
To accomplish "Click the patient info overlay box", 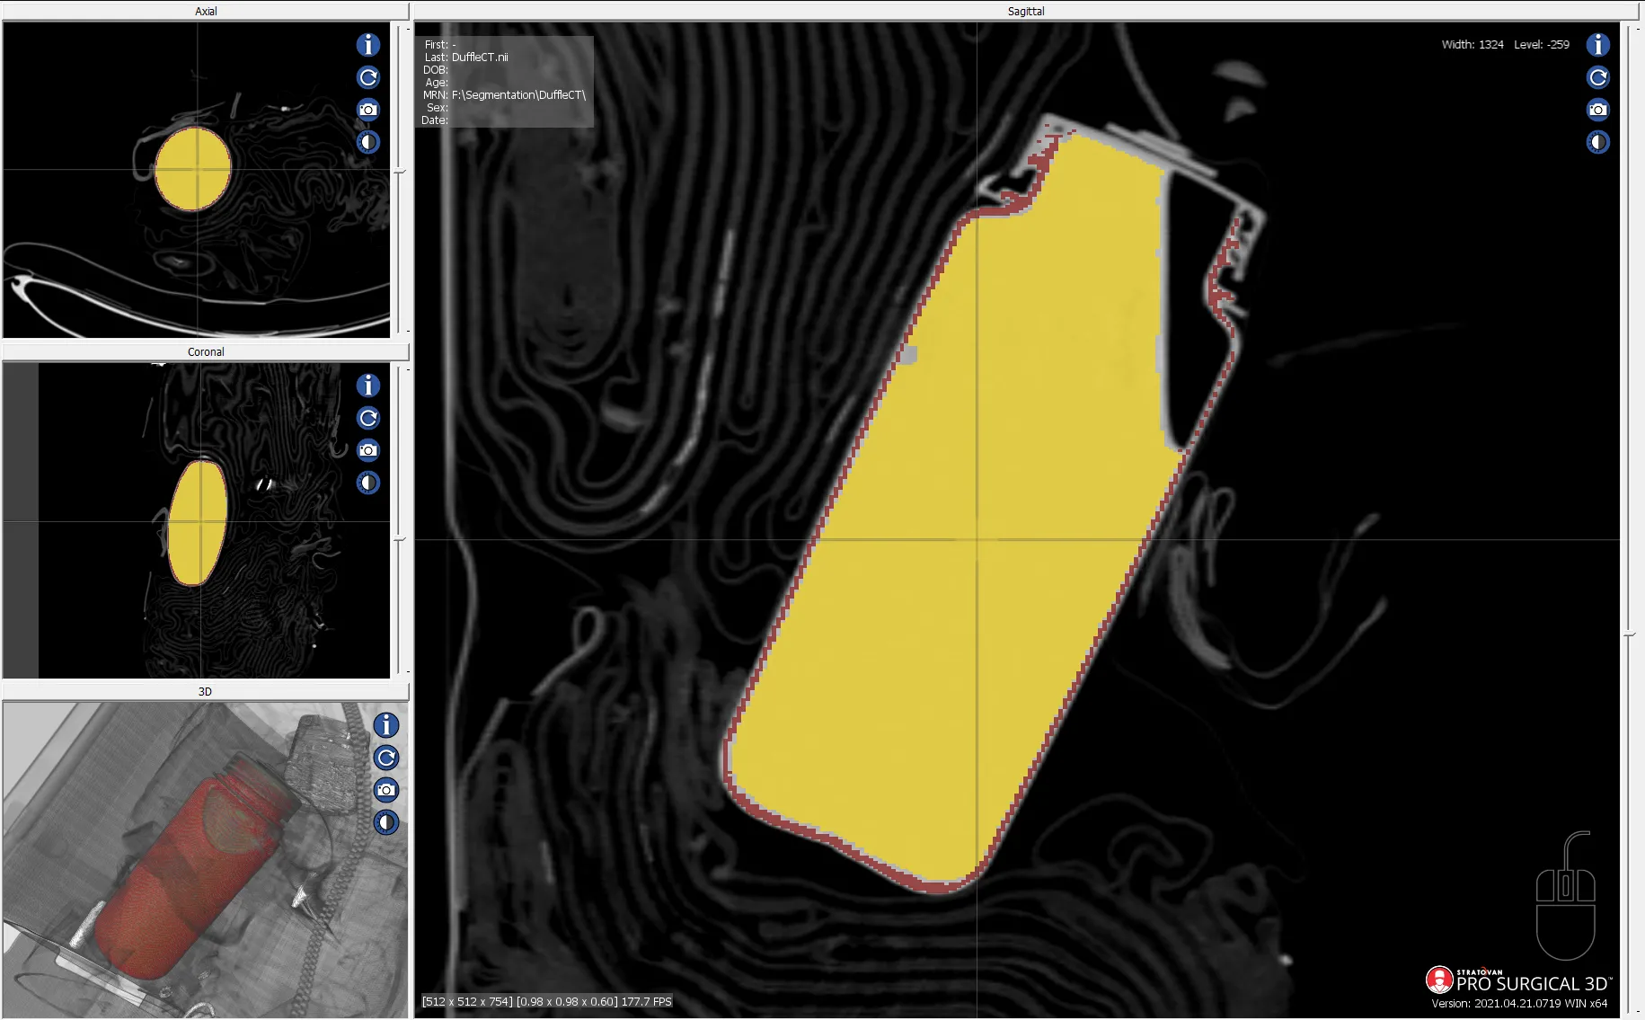I will click(x=504, y=82).
